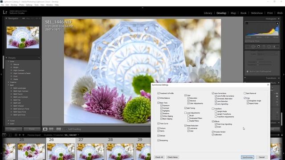The image size is (285, 160).
Task: Expand the Transform panel
Action: (279, 78)
